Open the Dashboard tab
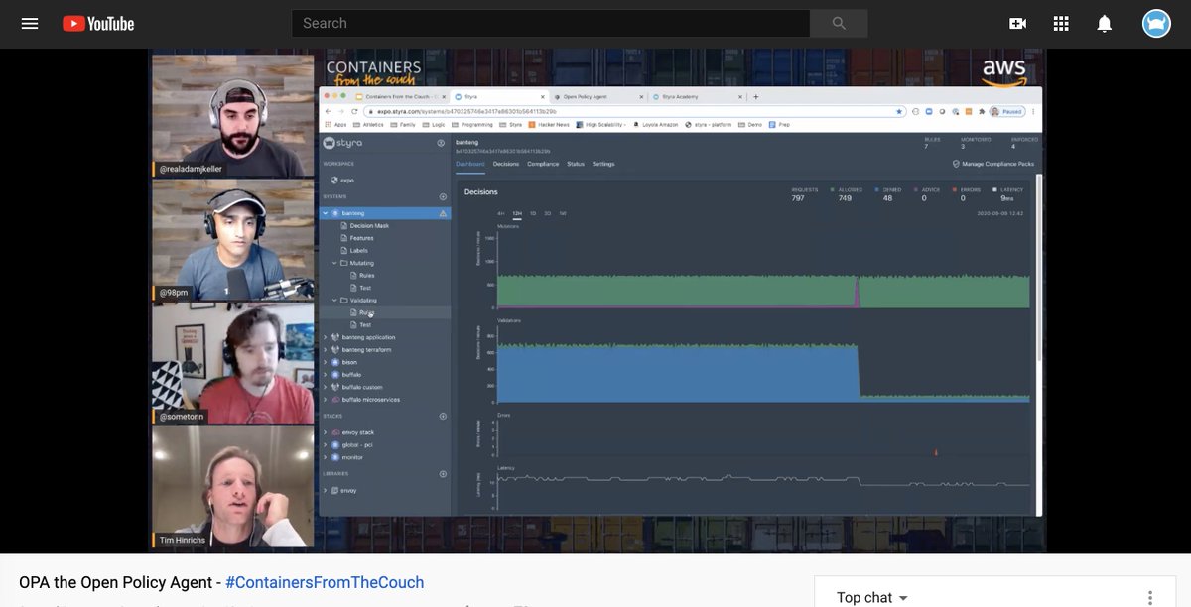1191x607 pixels. pos(470,164)
